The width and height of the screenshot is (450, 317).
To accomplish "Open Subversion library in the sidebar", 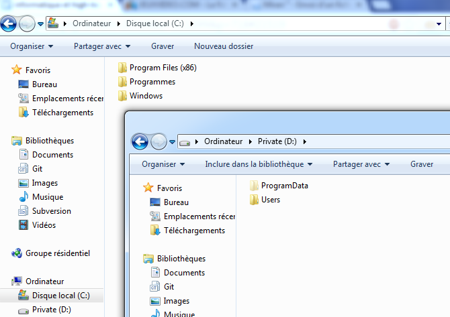I will coord(51,211).
